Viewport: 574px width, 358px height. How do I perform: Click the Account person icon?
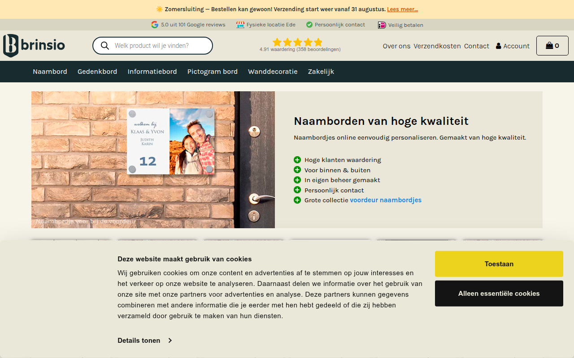pyautogui.click(x=498, y=46)
